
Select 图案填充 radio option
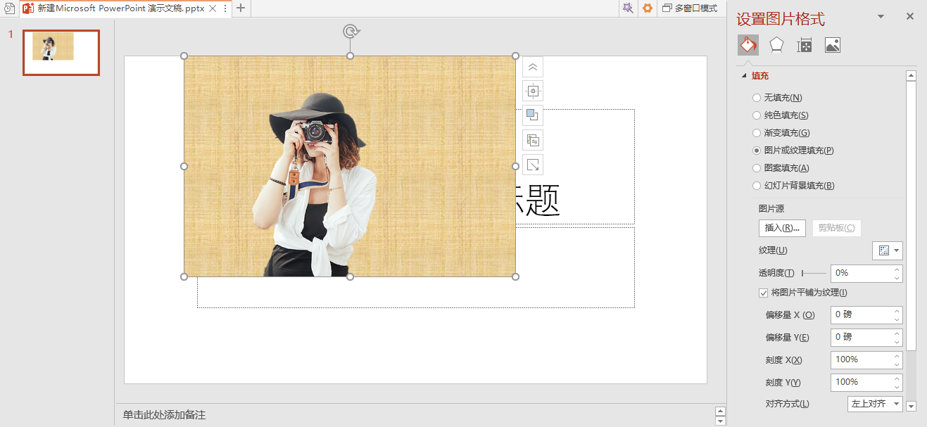point(757,168)
